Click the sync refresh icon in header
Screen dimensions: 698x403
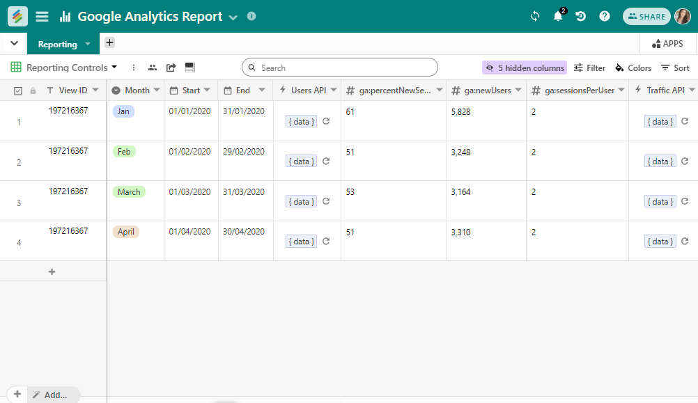click(535, 17)
